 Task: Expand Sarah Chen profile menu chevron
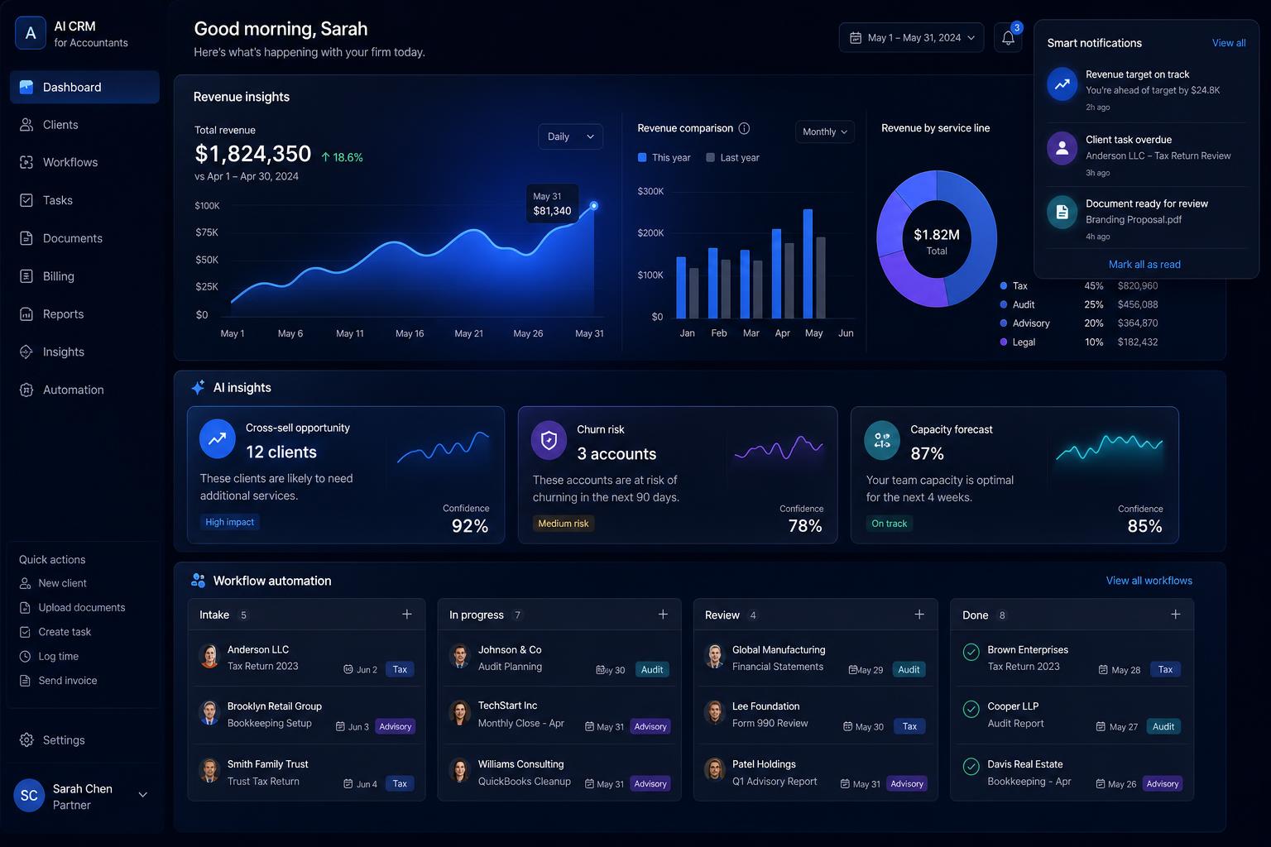click(142, 795)
